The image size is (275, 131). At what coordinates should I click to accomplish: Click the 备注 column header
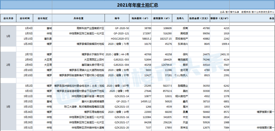click(252, 18)
